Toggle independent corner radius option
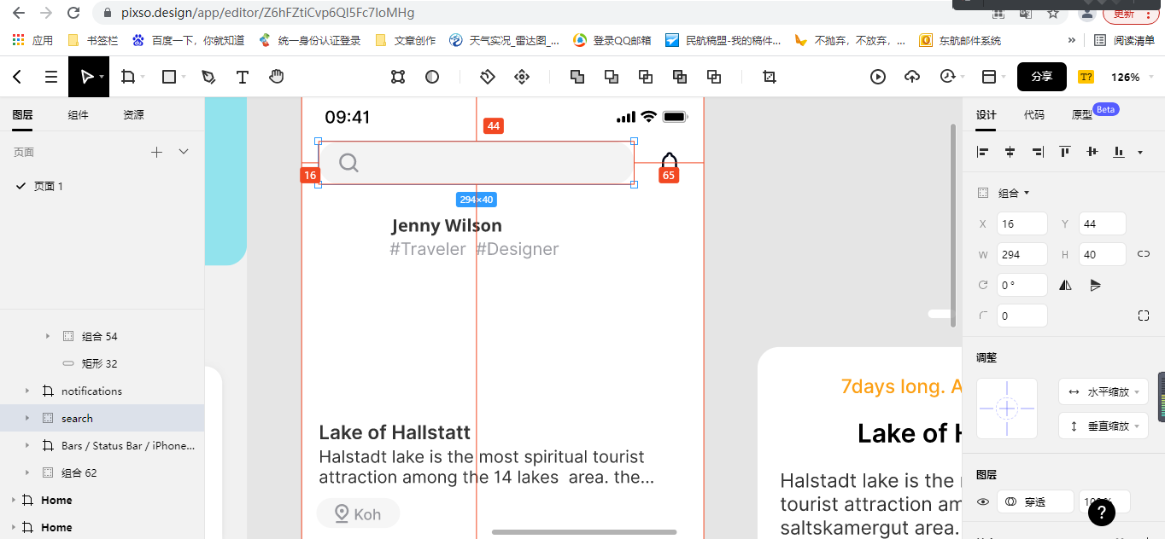Screen dimensions: 1165x539 1144,316
